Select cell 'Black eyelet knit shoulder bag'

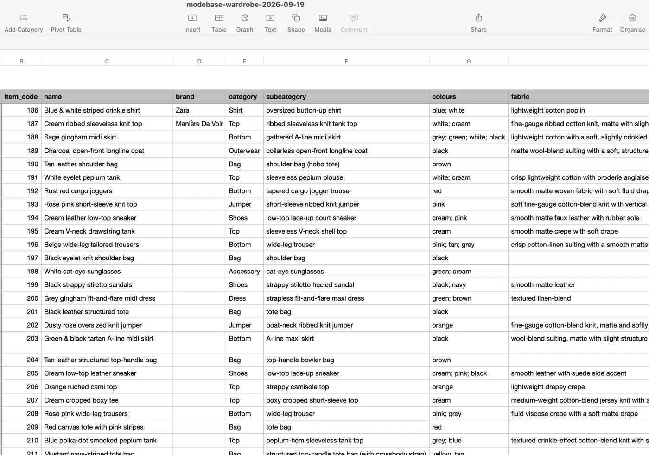[x=107, y=258]
